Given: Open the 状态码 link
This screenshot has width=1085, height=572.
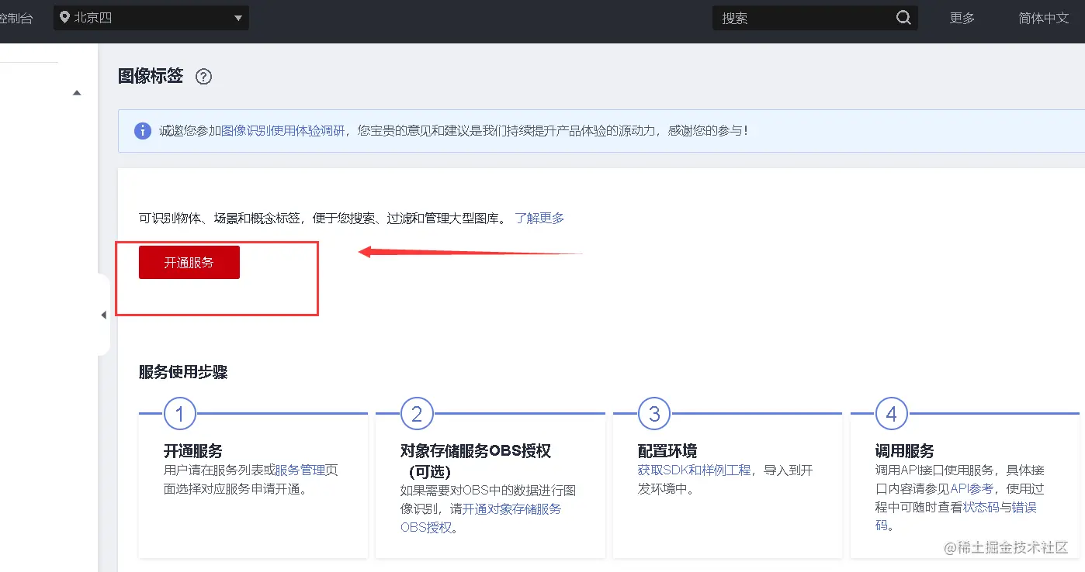Looking at the screenshot, I should point(982,507).
